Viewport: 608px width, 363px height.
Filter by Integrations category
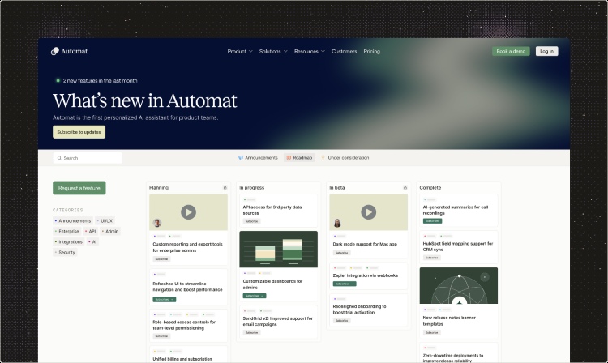[x=69, y=241]
